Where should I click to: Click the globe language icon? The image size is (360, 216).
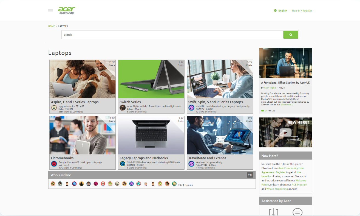coord(275,11)
